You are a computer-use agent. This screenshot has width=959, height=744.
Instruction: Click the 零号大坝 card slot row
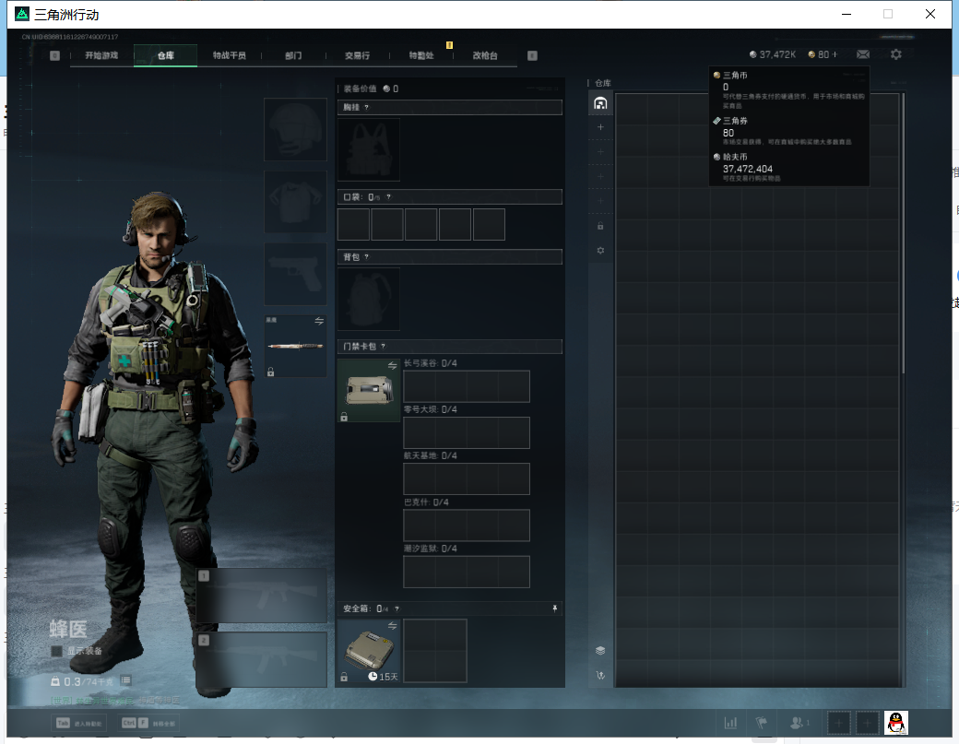467,432
